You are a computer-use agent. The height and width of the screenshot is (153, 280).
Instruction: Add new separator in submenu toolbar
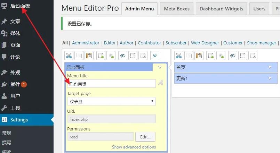(221, 56)
